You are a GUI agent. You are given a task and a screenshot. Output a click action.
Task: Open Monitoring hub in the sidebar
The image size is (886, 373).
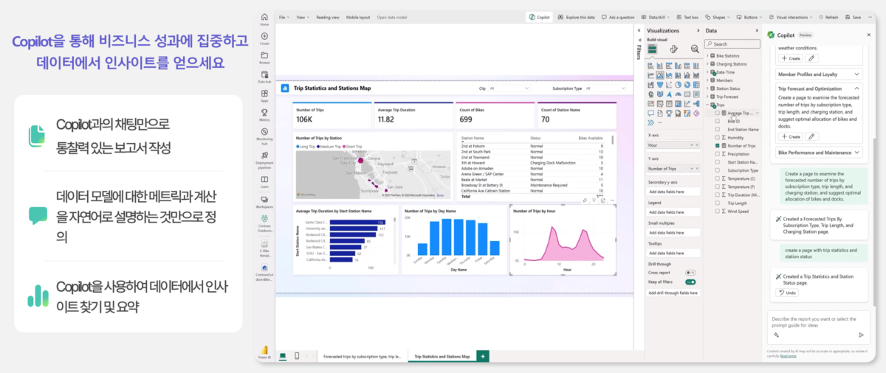(x=264, y=135)
